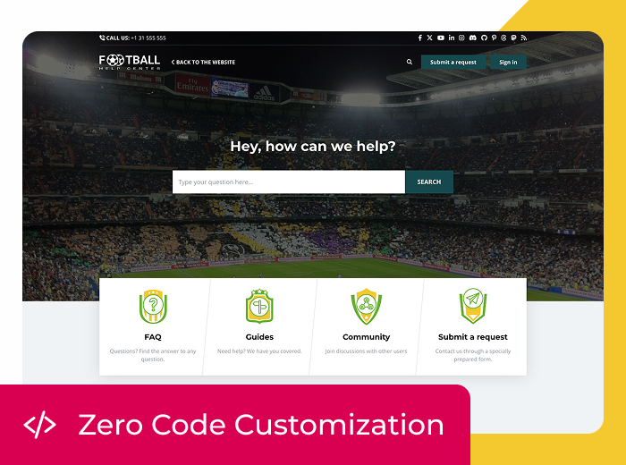Image resolution: width=626 pixels, height=465 pixels.
Task: Open the Submit a request card
Action: point(473,327)
